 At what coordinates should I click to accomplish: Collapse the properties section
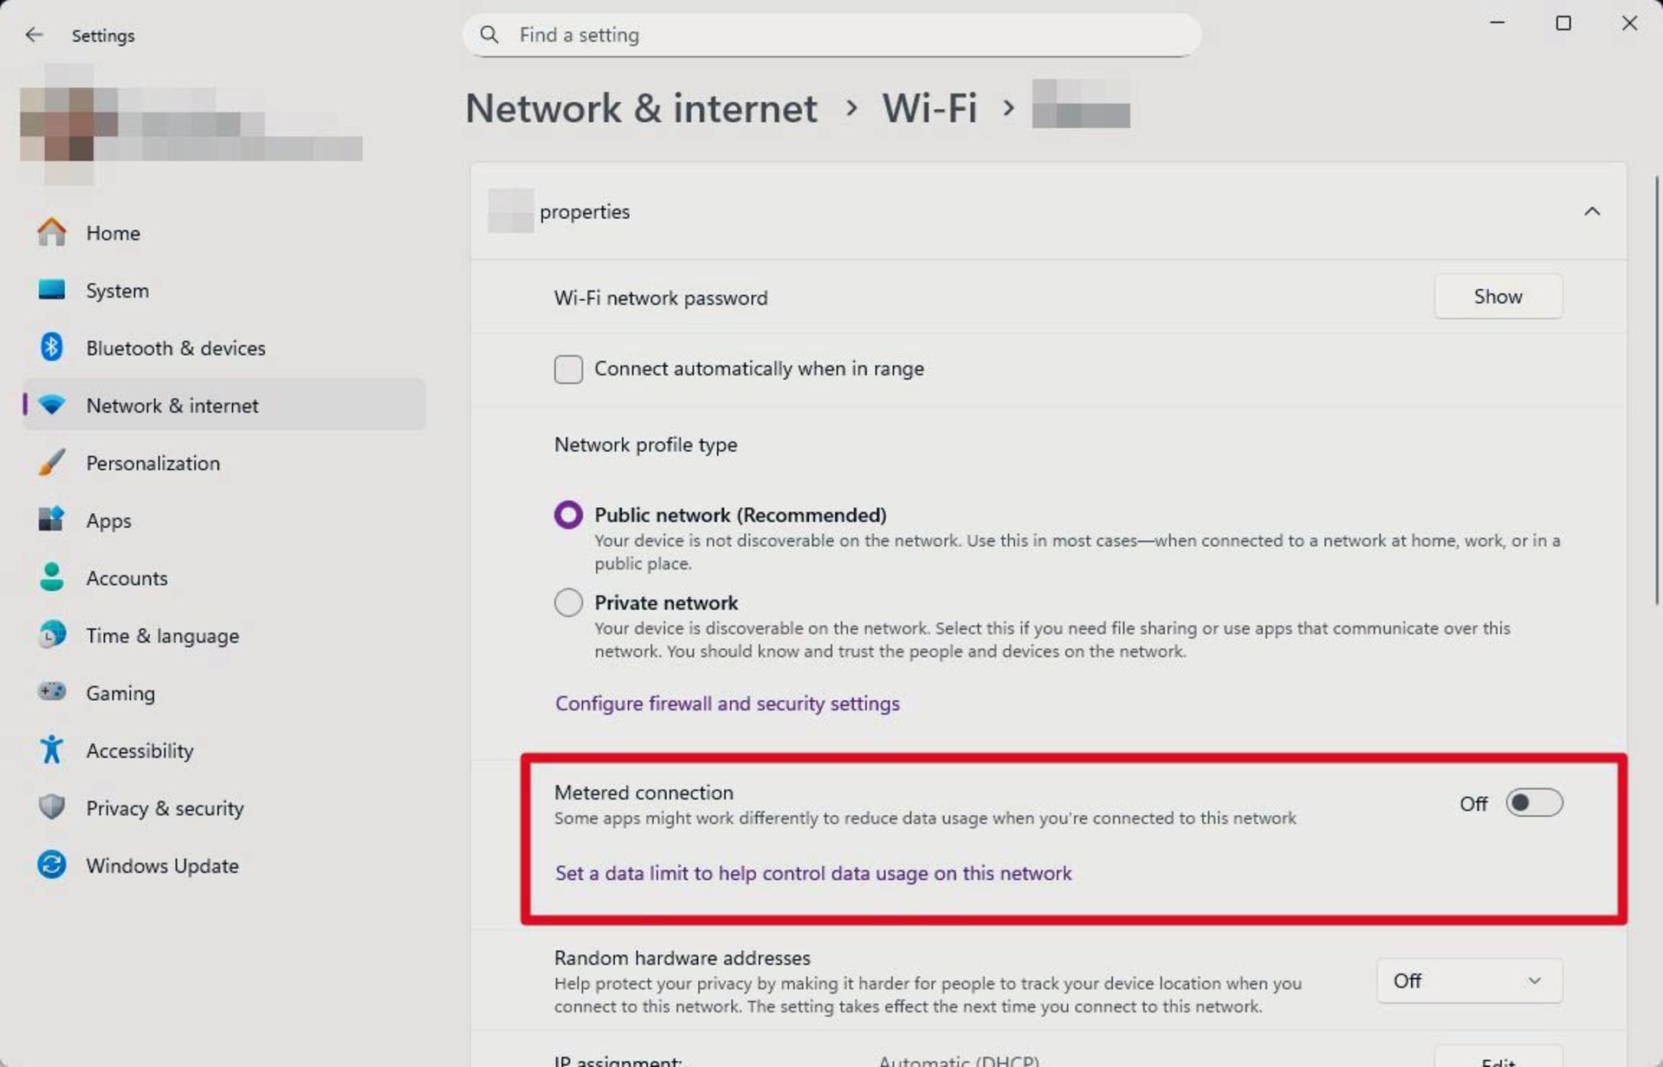click(1592, 211)
